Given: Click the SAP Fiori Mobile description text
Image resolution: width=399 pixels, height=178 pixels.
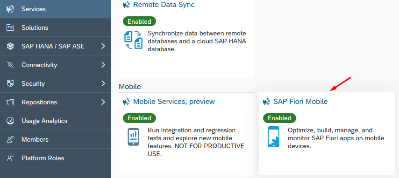Looking at the screenshot, I should click(336, 138).
